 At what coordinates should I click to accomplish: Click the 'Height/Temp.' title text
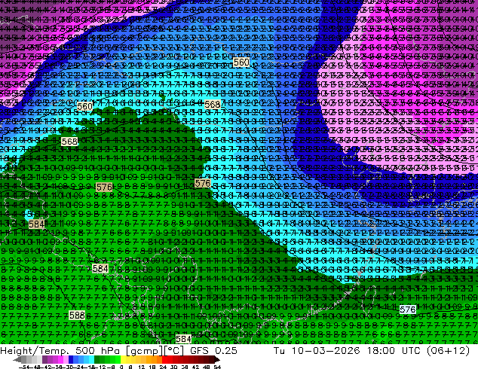pos(35,350)
